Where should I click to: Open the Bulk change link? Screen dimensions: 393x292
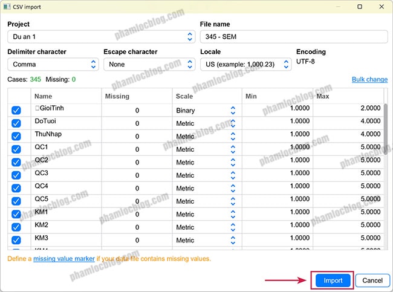[369, 79]
